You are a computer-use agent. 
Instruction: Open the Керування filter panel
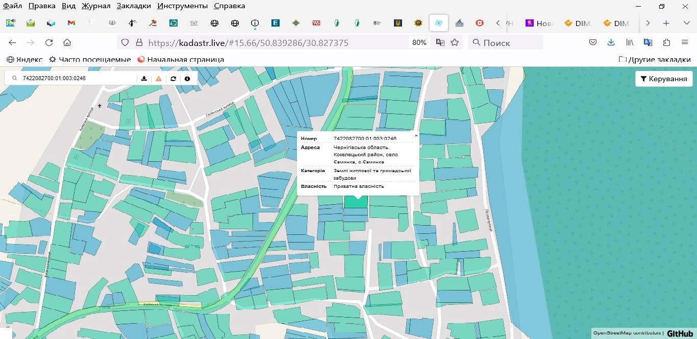(x=663, y=79)
